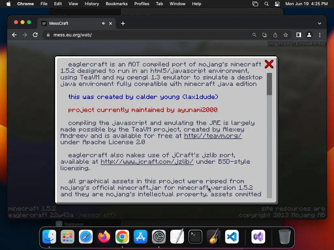Click the readme dialog scrollbar thumb

269,84
